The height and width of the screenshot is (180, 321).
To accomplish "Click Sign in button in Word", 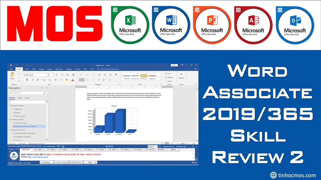I will [174, 65].
